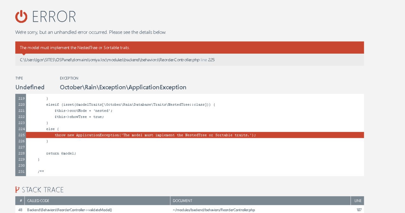The image size is (405, 213).
Task: Click the STACK TRACE heading
Action: click(43, 190)
